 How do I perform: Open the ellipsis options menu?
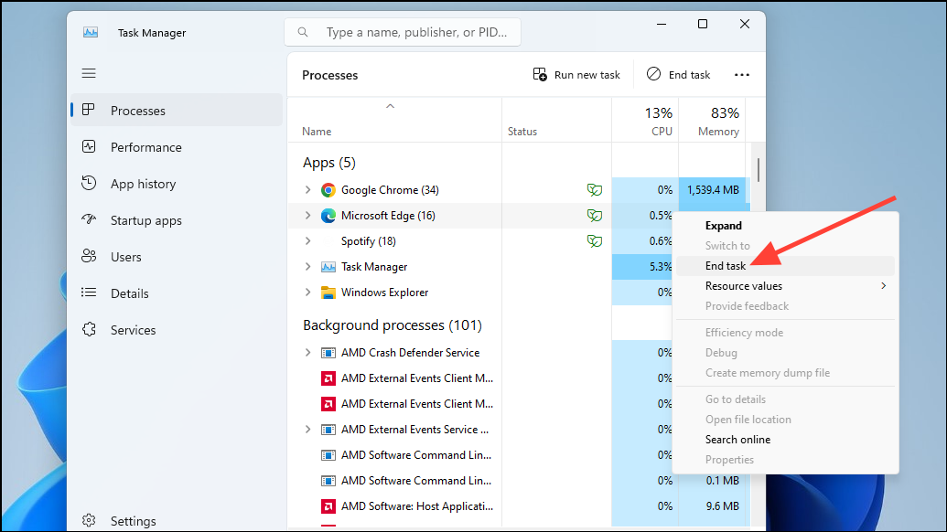point(741,74)
